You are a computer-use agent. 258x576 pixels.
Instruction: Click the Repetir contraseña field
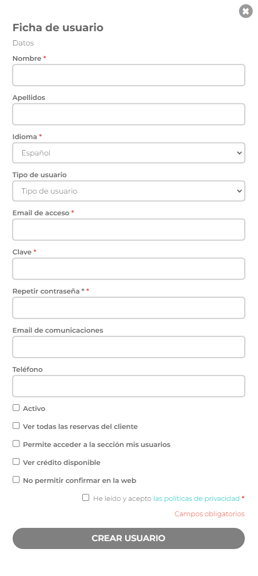tap(129, 308)
